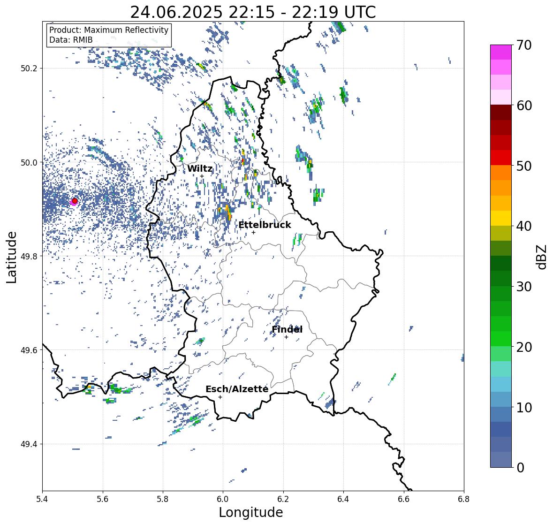
Task: Click the cross marker below the Ettelbruck label
Action: 253,232
